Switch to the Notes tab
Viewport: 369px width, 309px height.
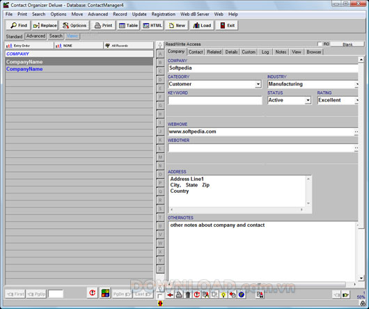point(281,52)
